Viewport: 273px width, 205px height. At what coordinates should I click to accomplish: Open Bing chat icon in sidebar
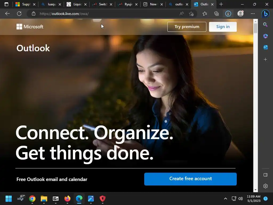(265, 14)
